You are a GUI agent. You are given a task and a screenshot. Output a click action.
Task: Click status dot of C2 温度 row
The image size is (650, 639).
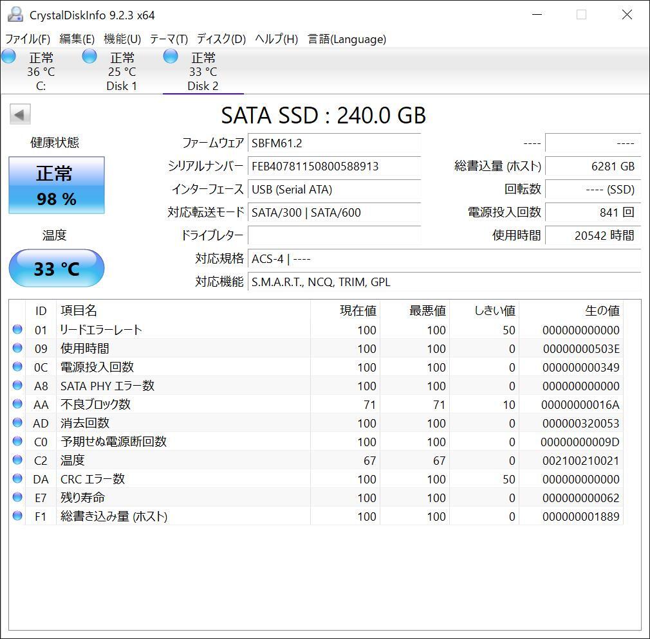17,460
